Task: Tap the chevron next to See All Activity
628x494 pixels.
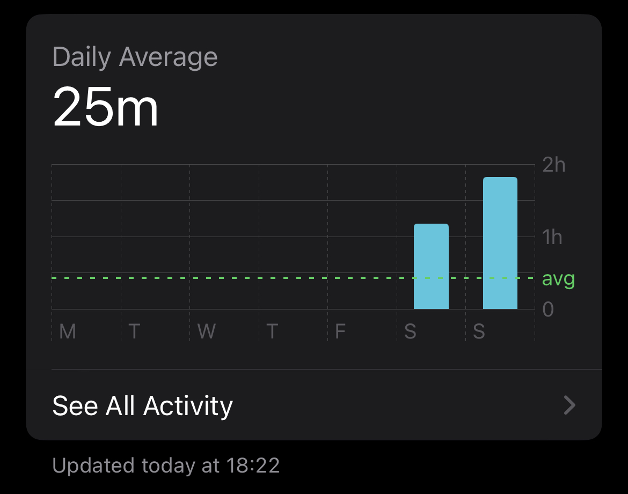Action: pyautogui.click(x=569, y=405)
